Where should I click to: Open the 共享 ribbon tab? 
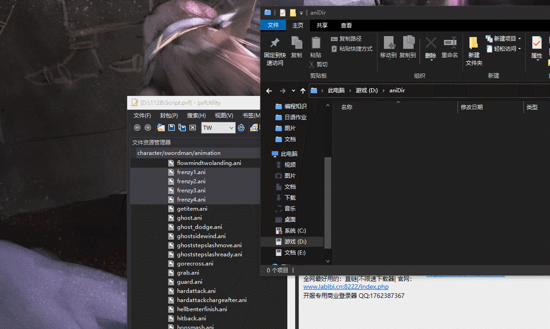click(x=322, y=26)
